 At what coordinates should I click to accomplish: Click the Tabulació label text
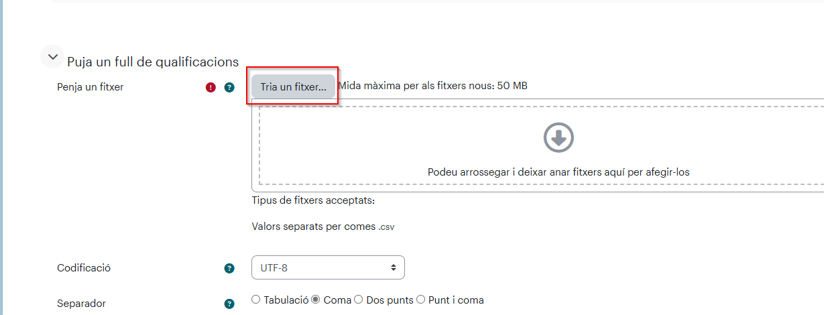(x=286, y=300)
